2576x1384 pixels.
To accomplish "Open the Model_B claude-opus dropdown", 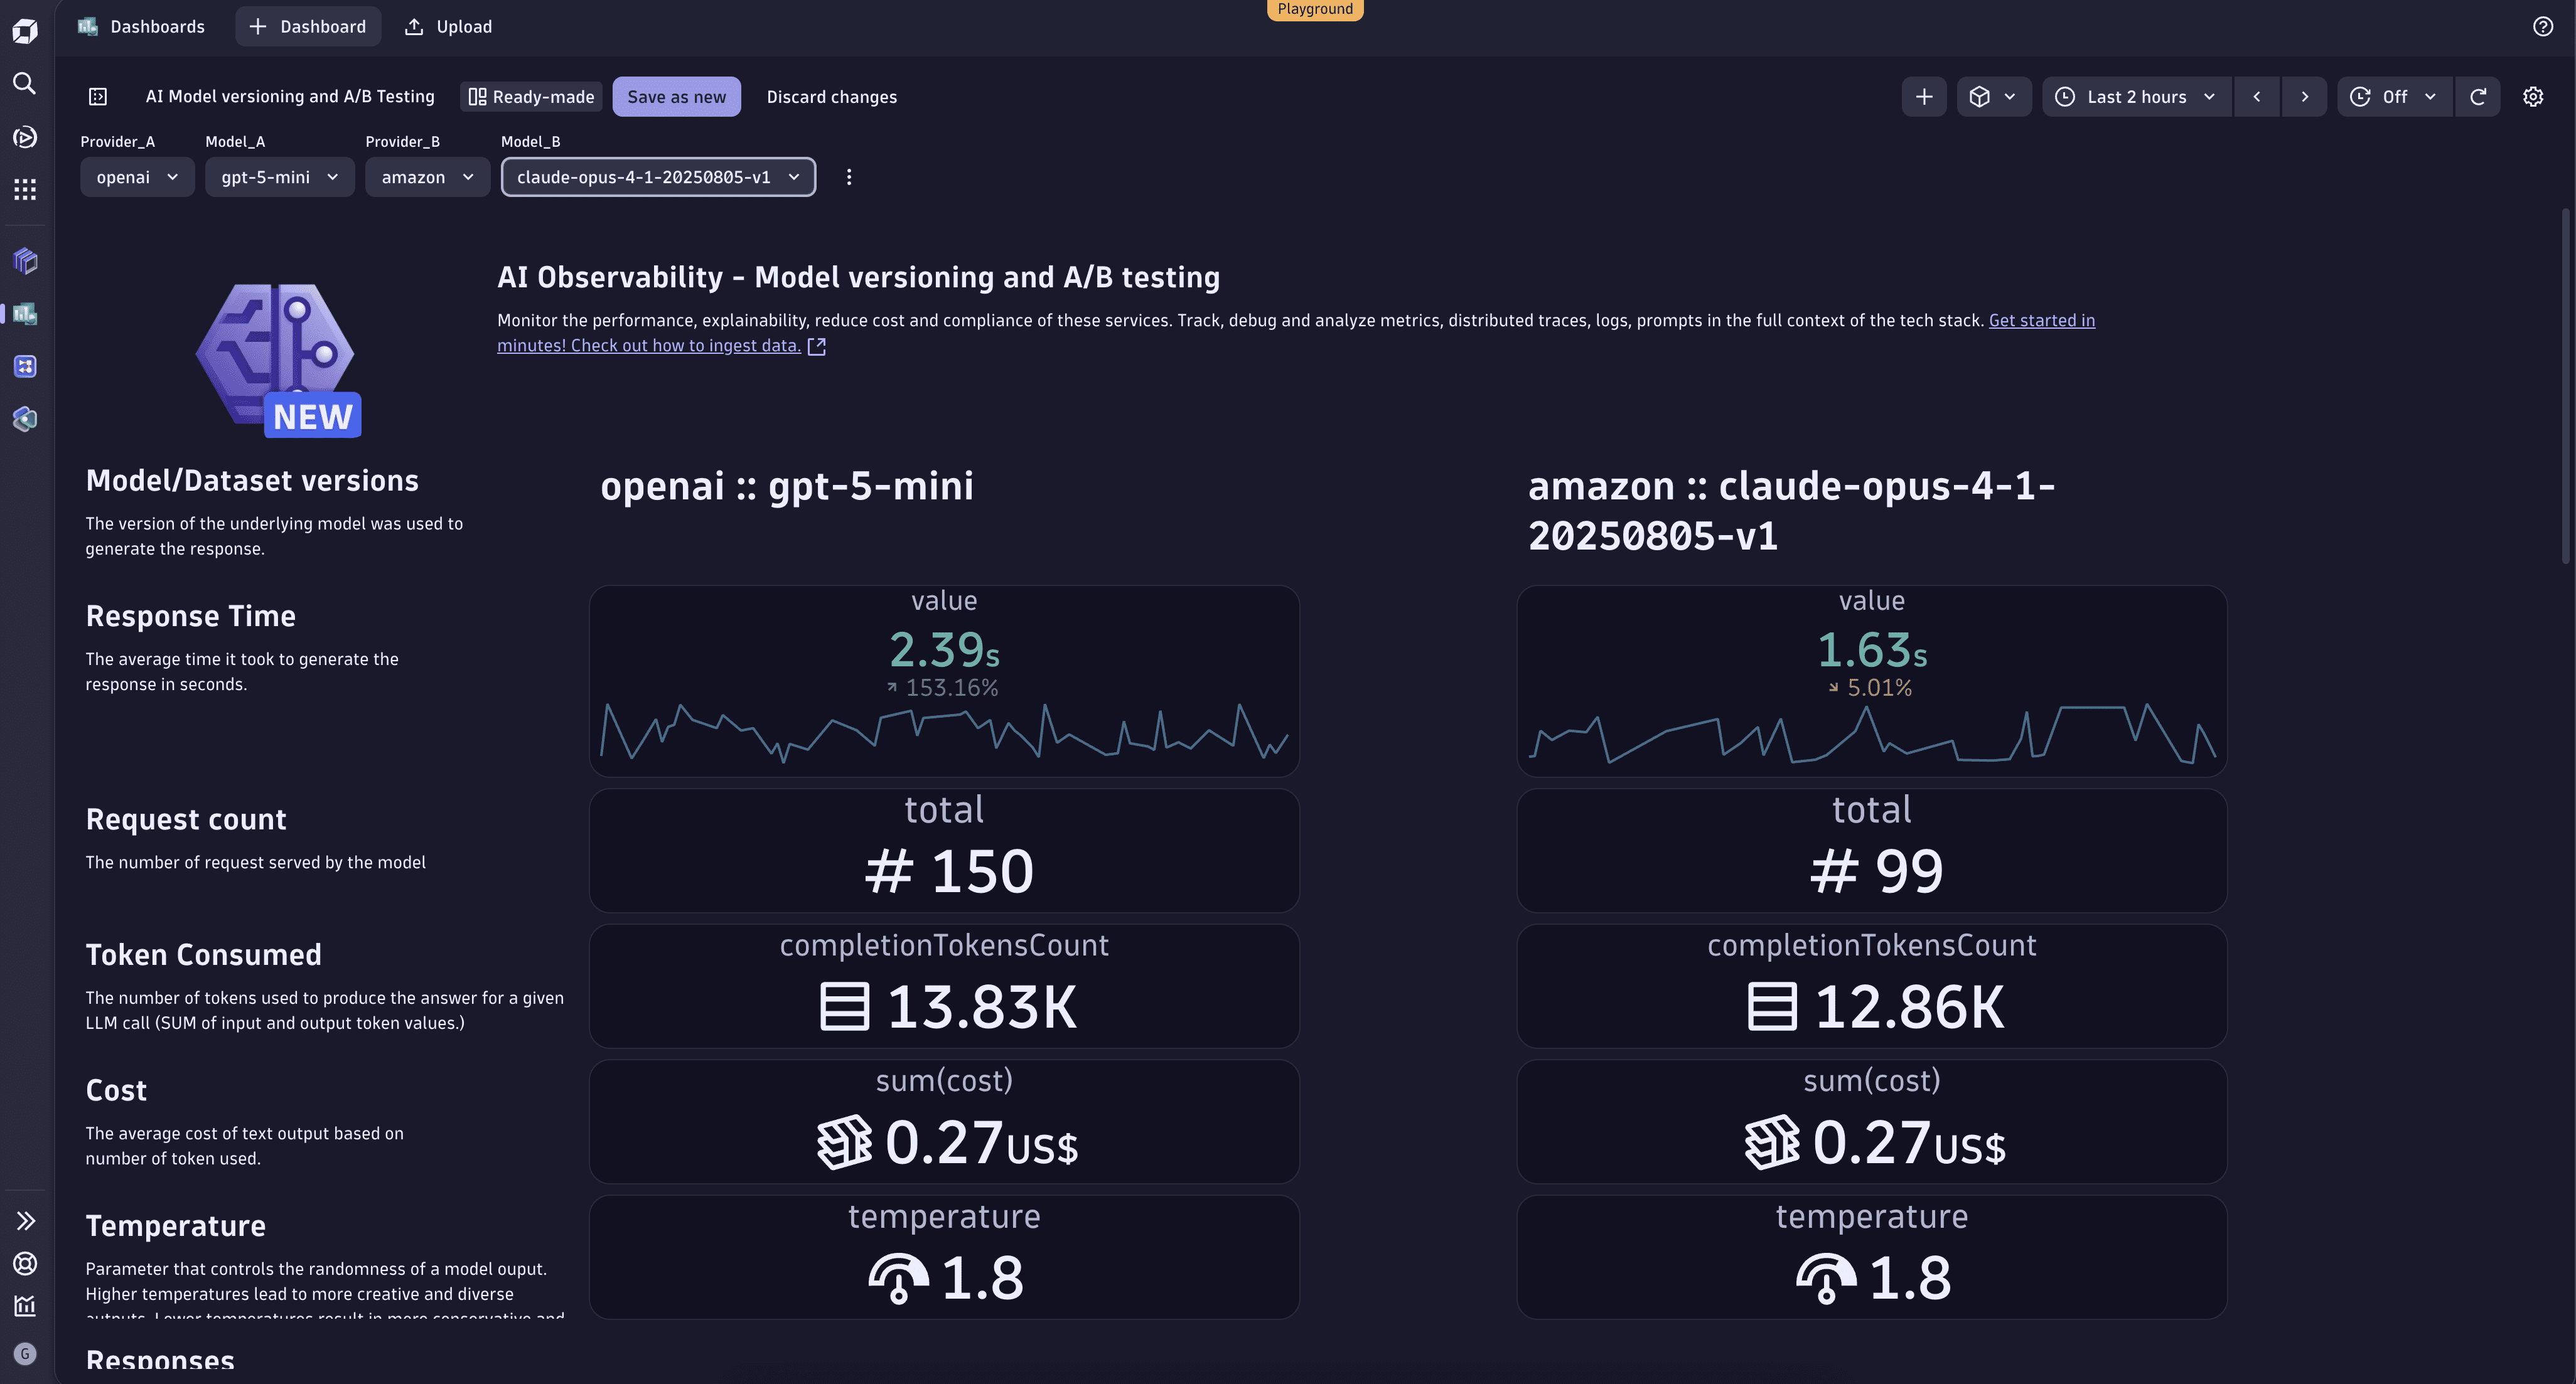I will (658, 177).
